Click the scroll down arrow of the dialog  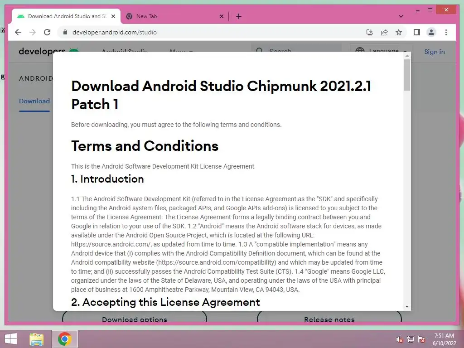[407, 307]
